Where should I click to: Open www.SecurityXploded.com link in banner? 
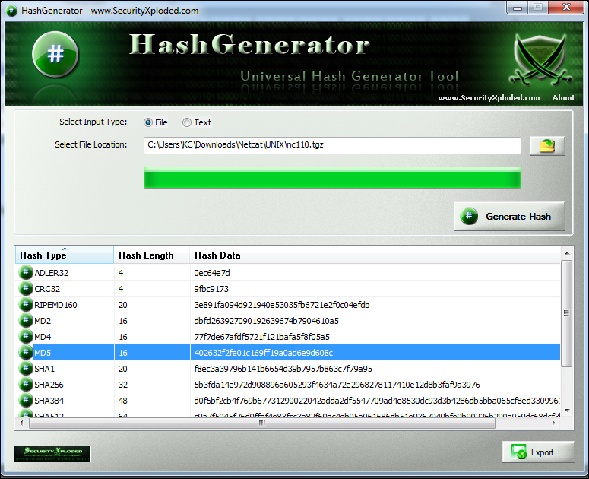point(489,97)
